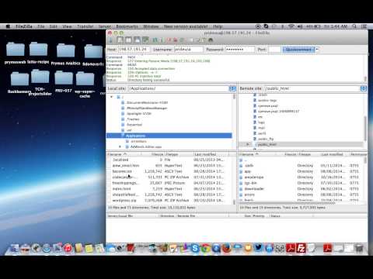Select the mail folder in remote tree
Screen dimensions: 373x279
click(x=261, y=128)
